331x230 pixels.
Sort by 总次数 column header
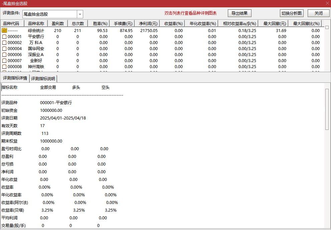[x=78, y=23]
